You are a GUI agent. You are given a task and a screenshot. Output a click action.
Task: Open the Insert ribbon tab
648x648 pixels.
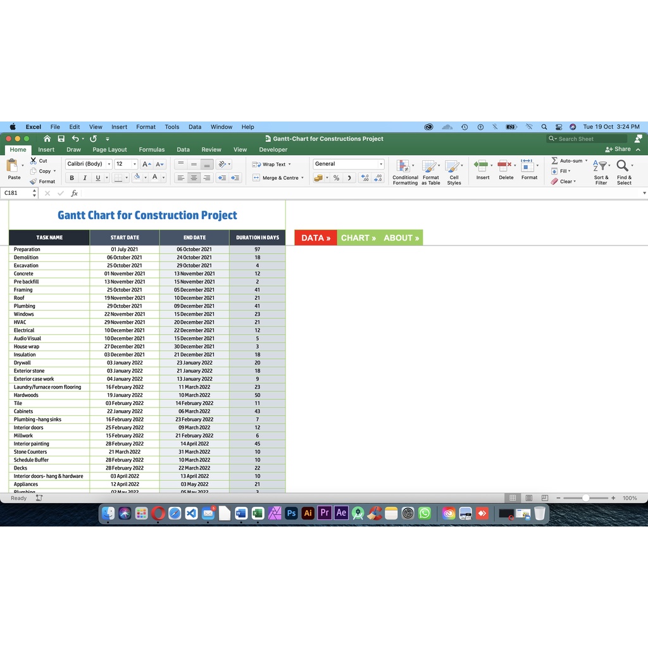pyautogui.click(x=46, y=149)
